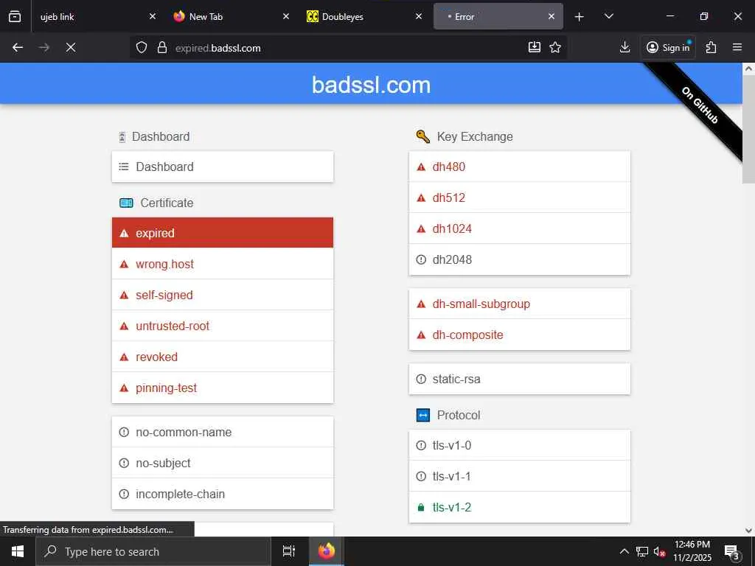Click the Certificate section heading

click(x=167, y=203)
